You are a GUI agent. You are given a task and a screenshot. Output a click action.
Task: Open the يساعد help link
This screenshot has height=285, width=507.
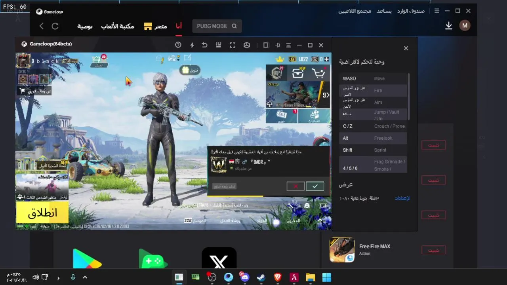pos(384,11)
